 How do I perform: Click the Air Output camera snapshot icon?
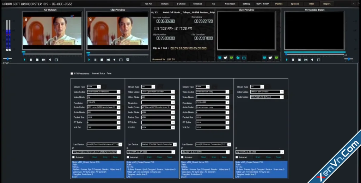click(x=37, y=60)
